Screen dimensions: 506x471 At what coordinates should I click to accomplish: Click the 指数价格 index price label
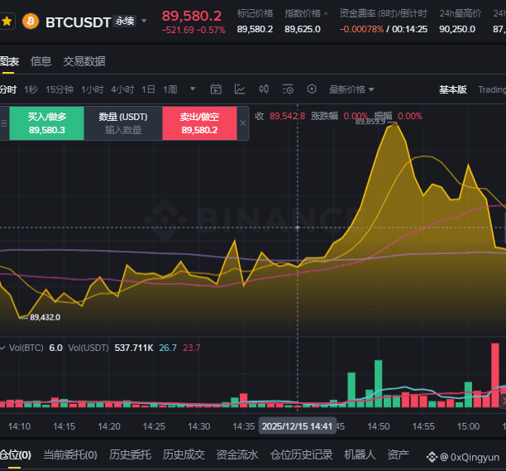pos(303,13)
